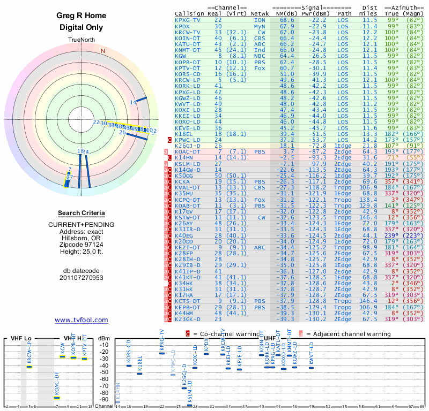The height and width of the screenshot is (411, 429).
Task: Click the pink adjacent channel warning legend icon
Action: click(301, 334)
